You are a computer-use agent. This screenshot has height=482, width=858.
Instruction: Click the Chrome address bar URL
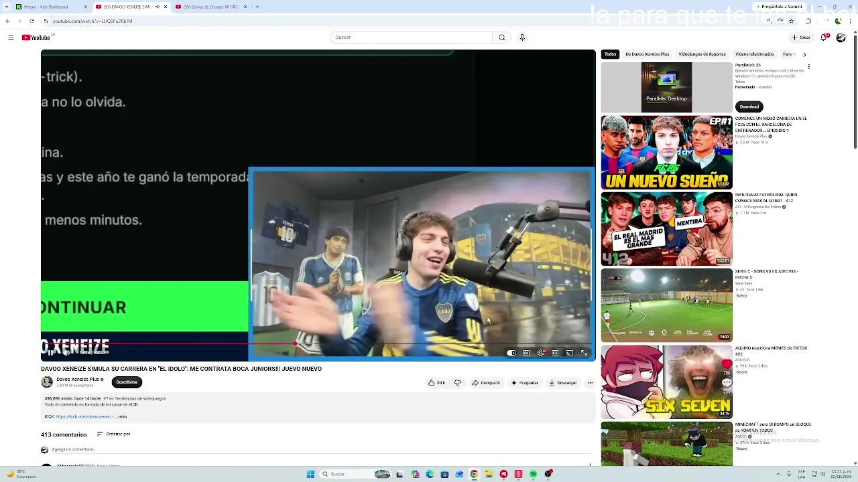tap(93, 21)
